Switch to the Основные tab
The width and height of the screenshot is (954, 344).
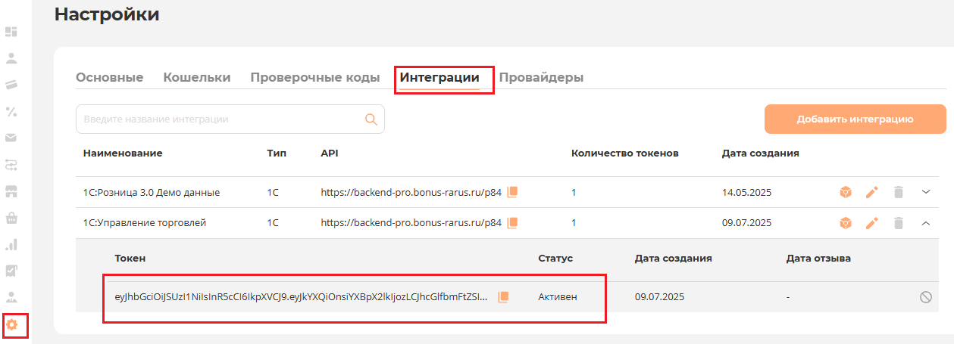110,77
